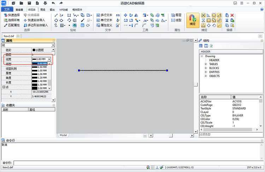The width and height of the screenshot is (265, 172).
Task: Click the grid icon in status bar
Action: point(153,167)
